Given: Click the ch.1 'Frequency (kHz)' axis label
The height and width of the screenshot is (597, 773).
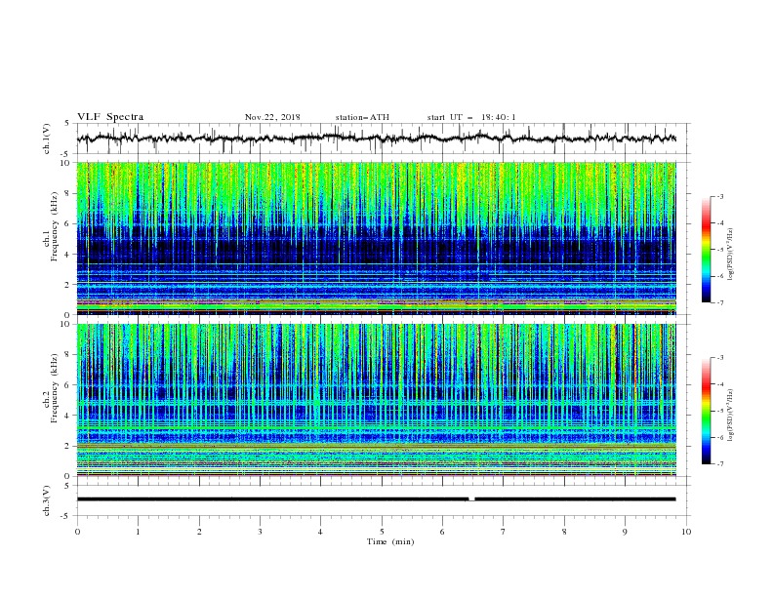Looking at the screenshot, I should tap(55, 226).
